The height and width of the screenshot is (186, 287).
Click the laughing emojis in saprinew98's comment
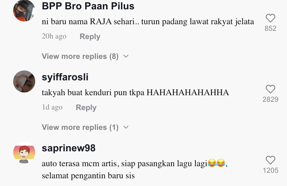(x=216, y=163)
